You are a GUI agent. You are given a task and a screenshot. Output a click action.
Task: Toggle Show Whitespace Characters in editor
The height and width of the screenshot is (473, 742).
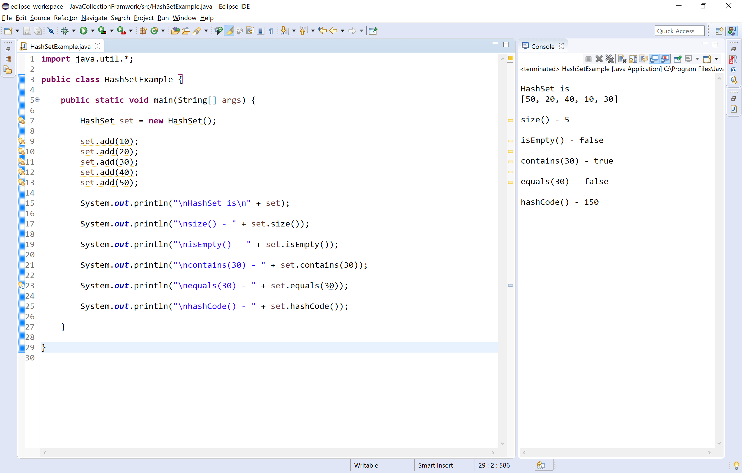coord(271,30)
